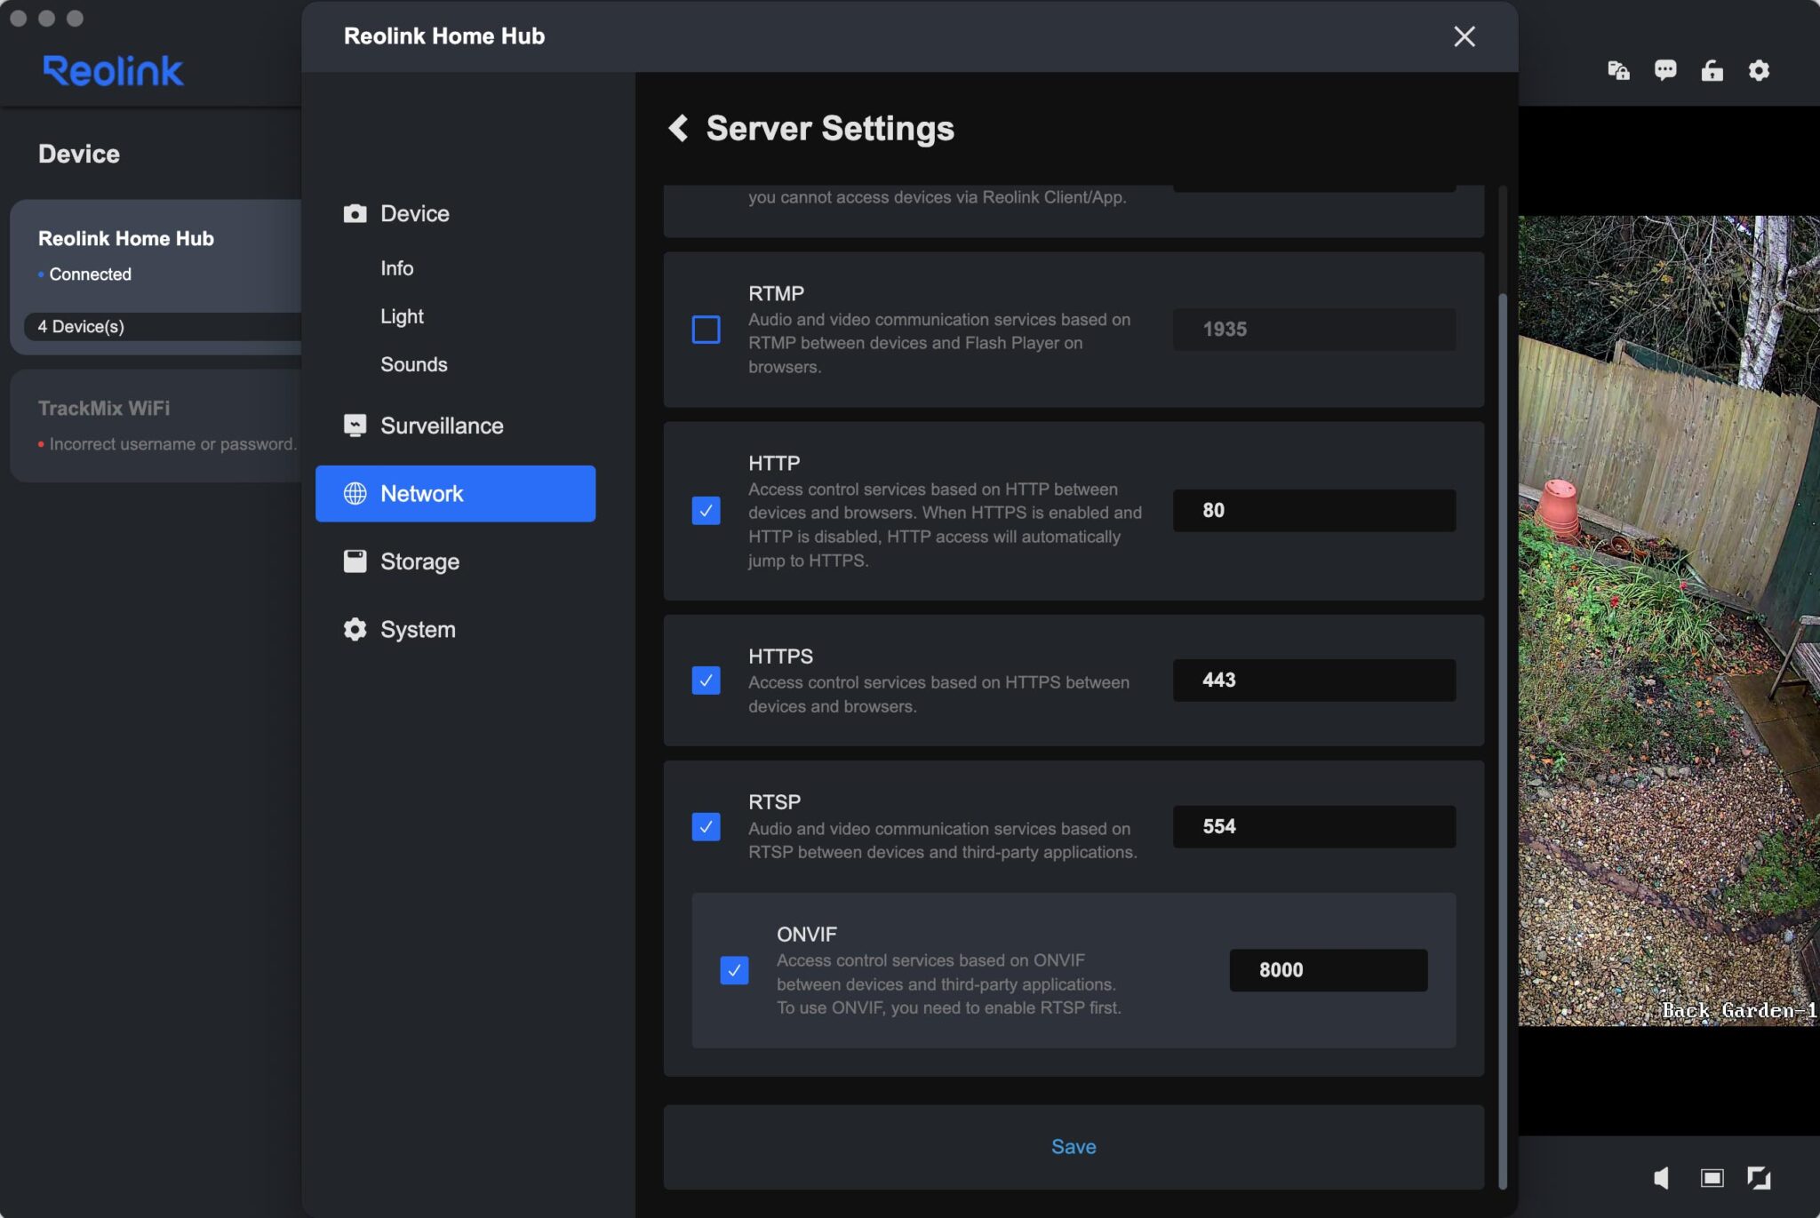Open app settings via the top-right gear icon
This screenshot has width=1820, height=1218.
click(1759, 70)
